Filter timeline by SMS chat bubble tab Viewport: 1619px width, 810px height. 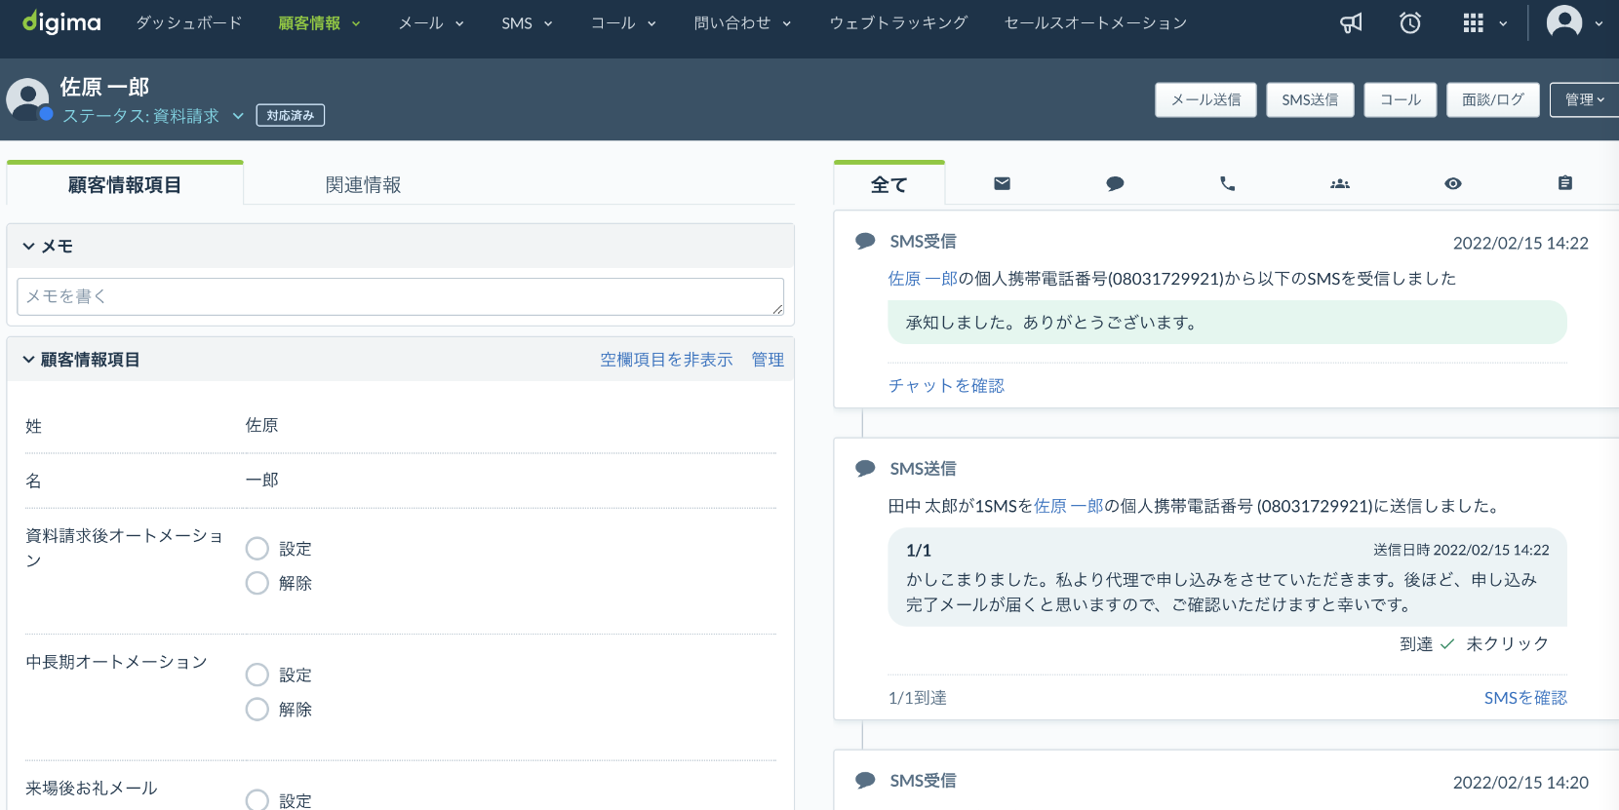click(1115, 183)
